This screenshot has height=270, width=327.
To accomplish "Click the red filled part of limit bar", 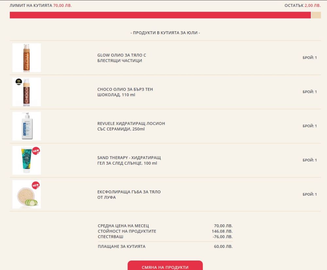I will pyautogui.click(x=160, y=15).
